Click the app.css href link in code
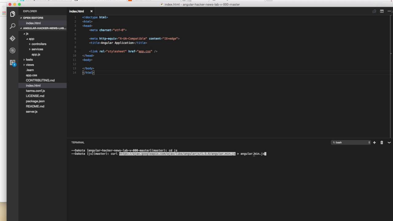 pyautogui.click(x=145, y=51)
